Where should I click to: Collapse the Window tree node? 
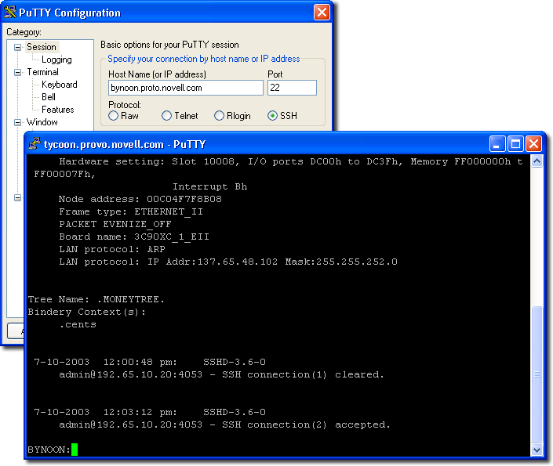17,122
